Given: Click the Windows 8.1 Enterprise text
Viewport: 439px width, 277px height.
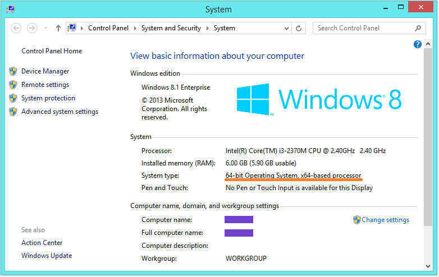Looking at the screenshot, I should click(176, 87).
